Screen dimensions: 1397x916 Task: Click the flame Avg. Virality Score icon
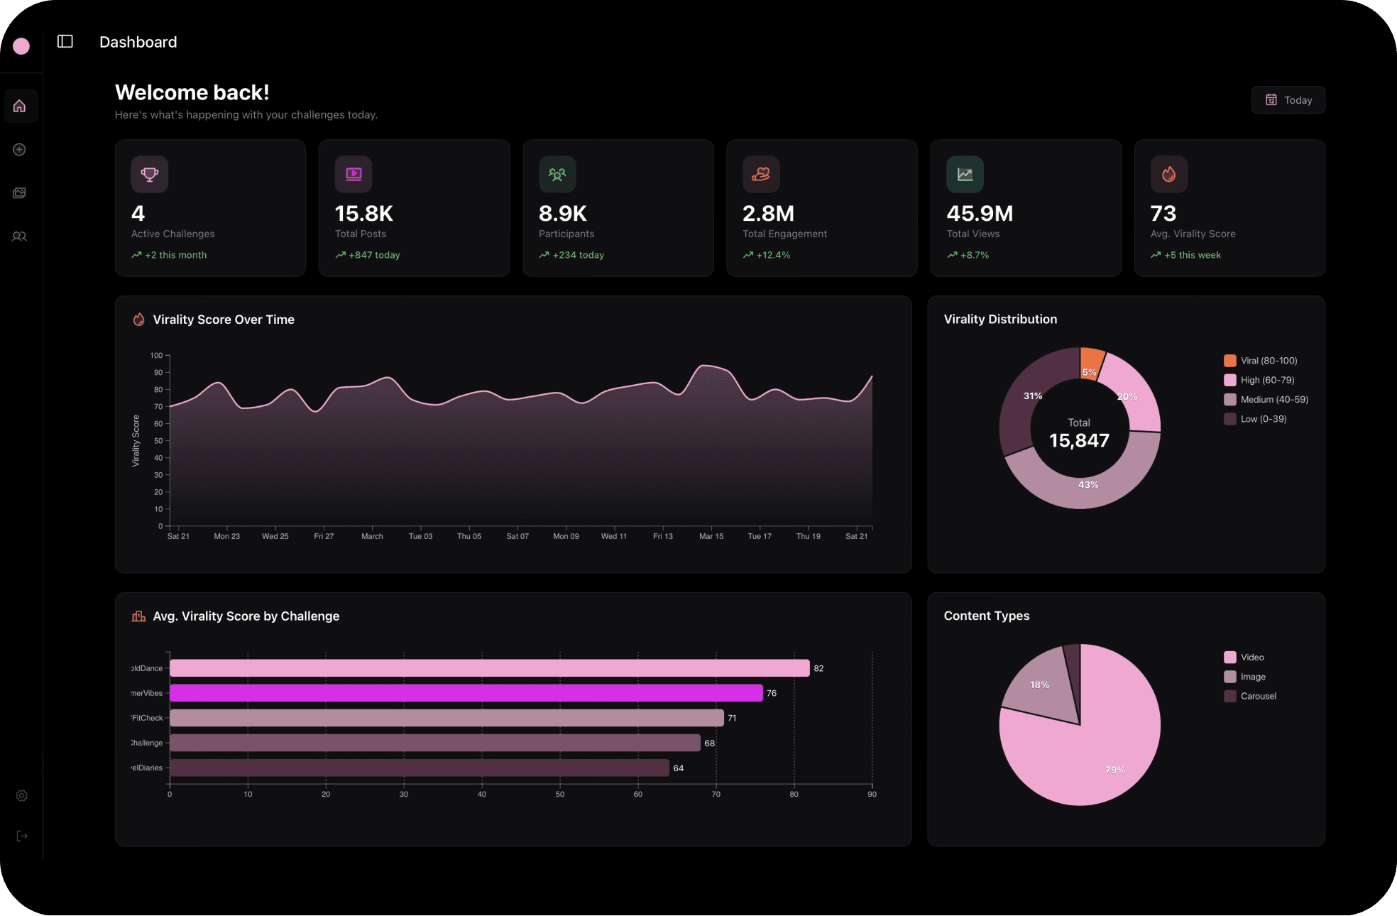coord(1168,174)
